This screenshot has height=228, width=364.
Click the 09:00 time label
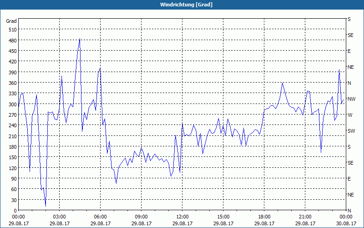click(x=141, y=217)
